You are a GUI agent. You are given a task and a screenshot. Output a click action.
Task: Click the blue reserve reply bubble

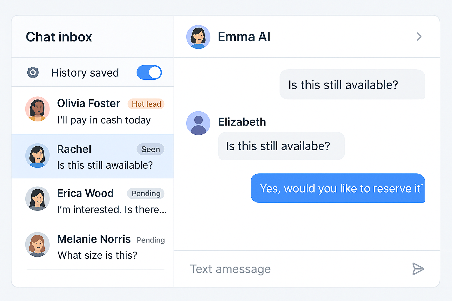[x=338, y=188]
